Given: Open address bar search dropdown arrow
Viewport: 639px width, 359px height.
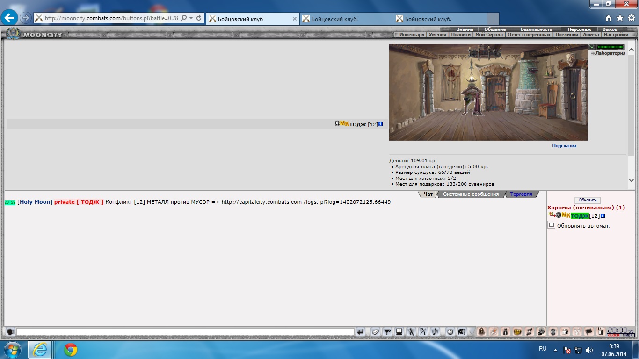Looking at the screenshot, I should pos(191,18).
